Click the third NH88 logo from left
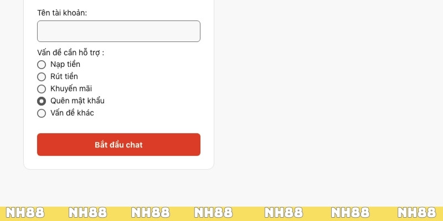The image size is (443, 221). tap(151, 213)
